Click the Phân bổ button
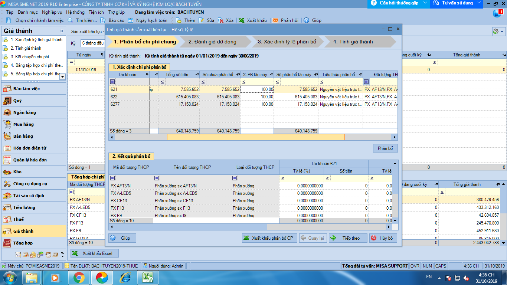 pos(385,148)
